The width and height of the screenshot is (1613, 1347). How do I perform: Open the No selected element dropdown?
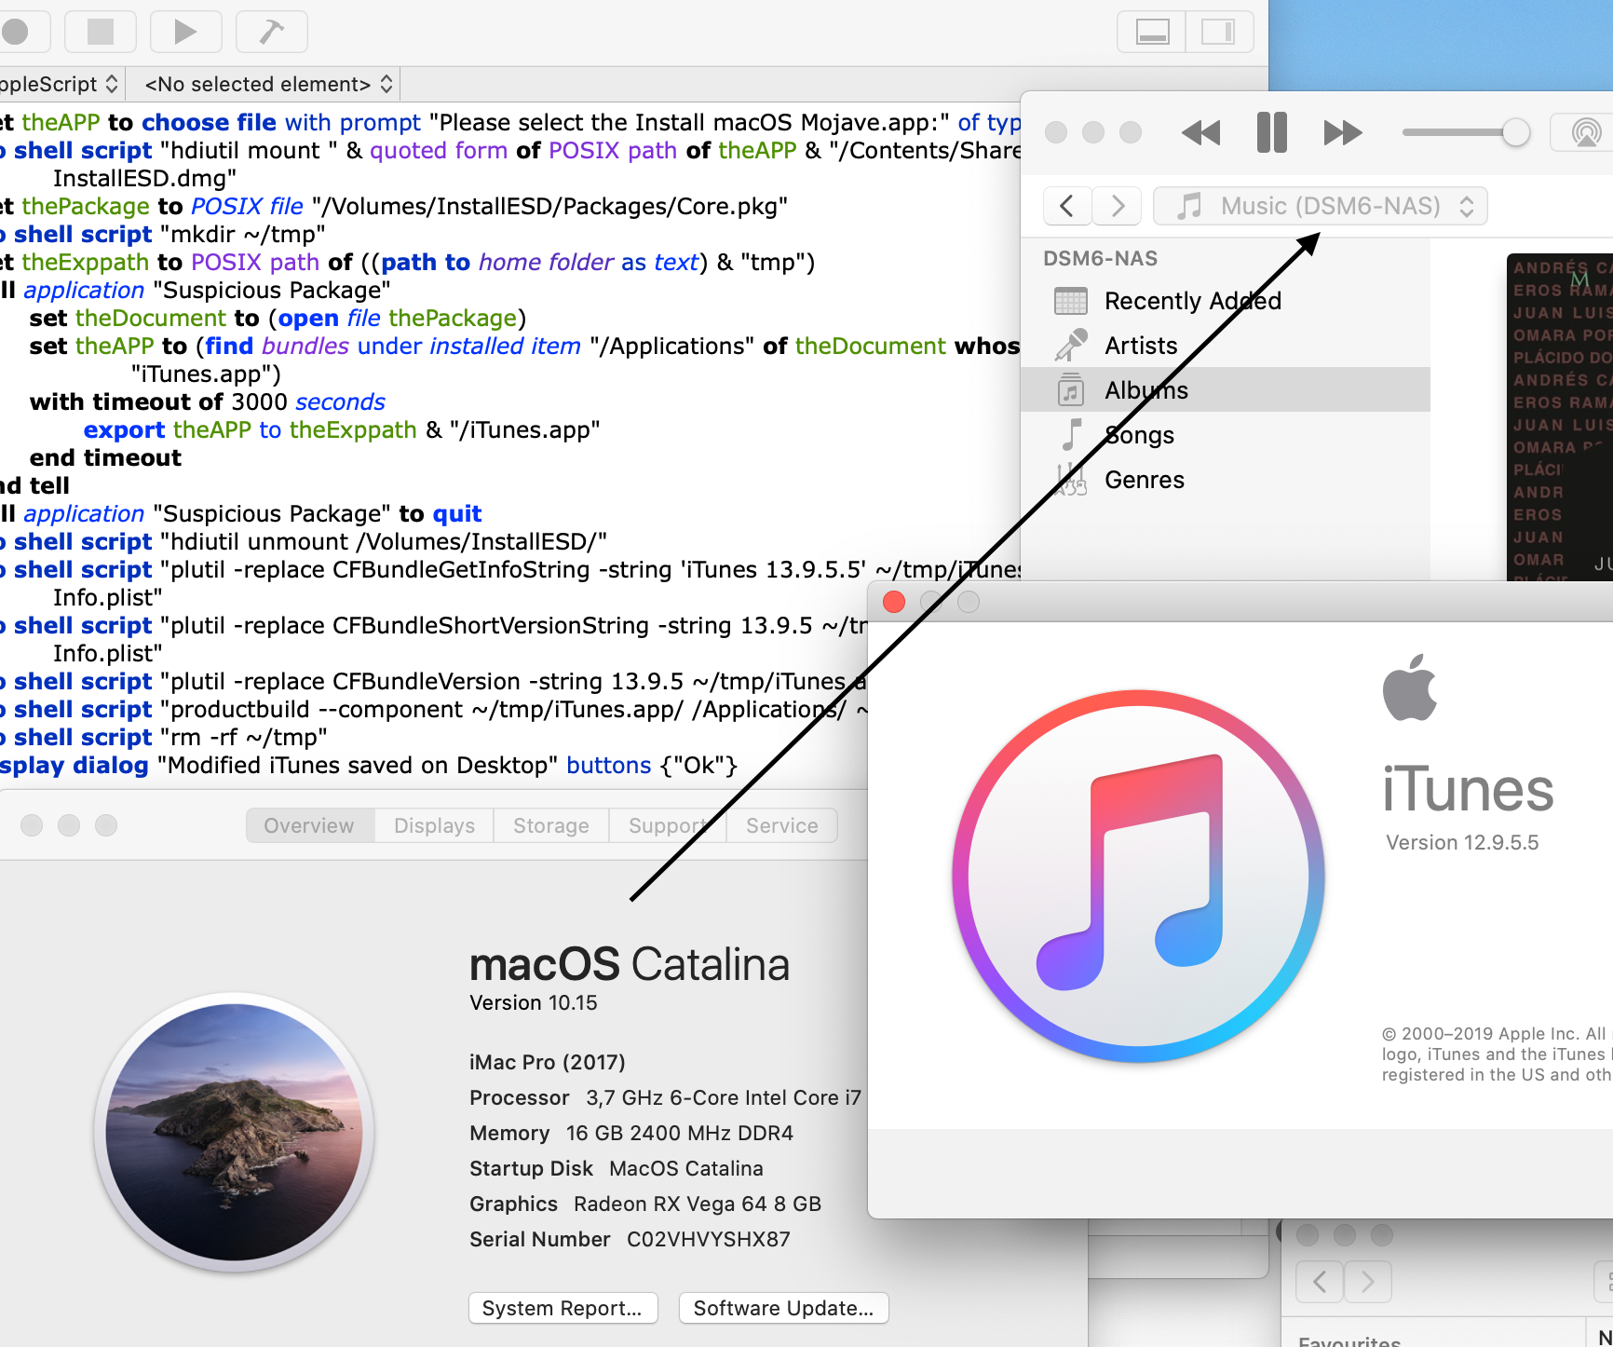[x=268, y=84]
